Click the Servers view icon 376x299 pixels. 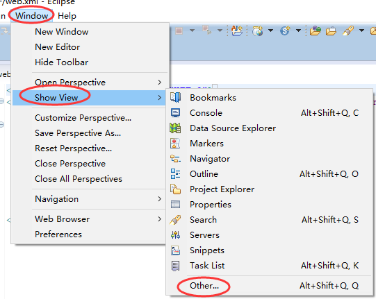point(176,235)
